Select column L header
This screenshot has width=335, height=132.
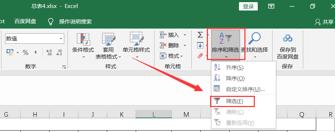tap(154, 114)
